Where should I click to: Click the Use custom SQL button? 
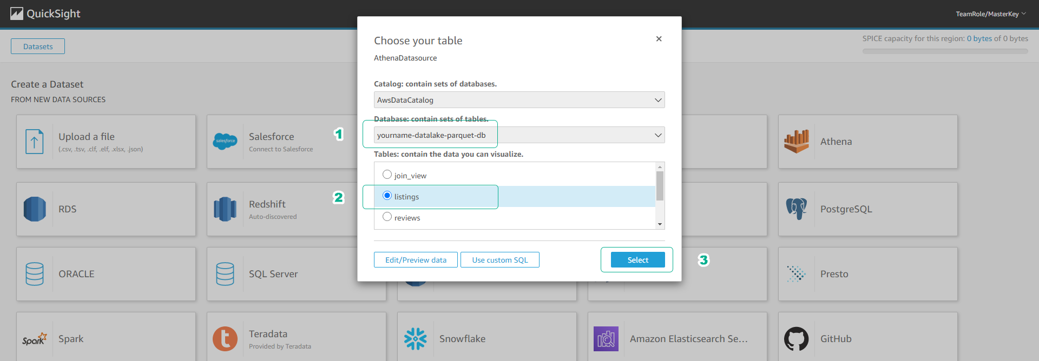click(500, 260)
